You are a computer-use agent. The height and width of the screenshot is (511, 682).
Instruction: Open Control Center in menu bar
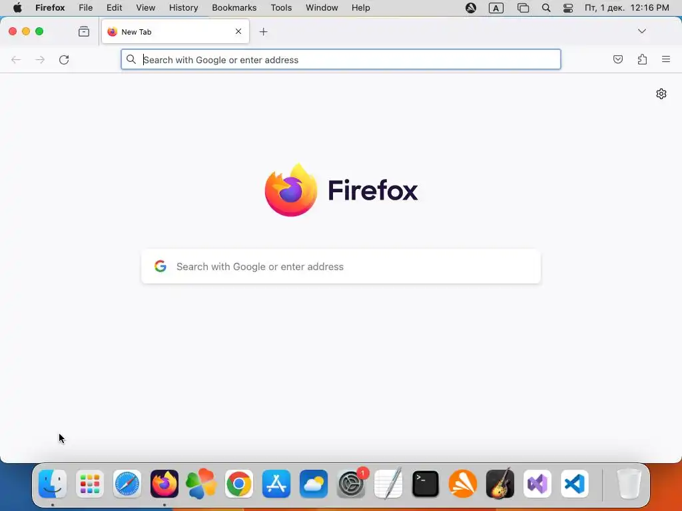click(x=568, y=8)
